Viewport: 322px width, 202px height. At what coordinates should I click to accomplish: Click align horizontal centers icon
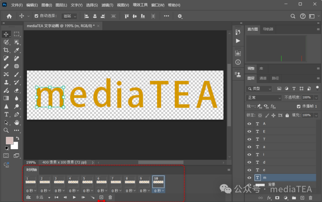[x=95, y=16]
